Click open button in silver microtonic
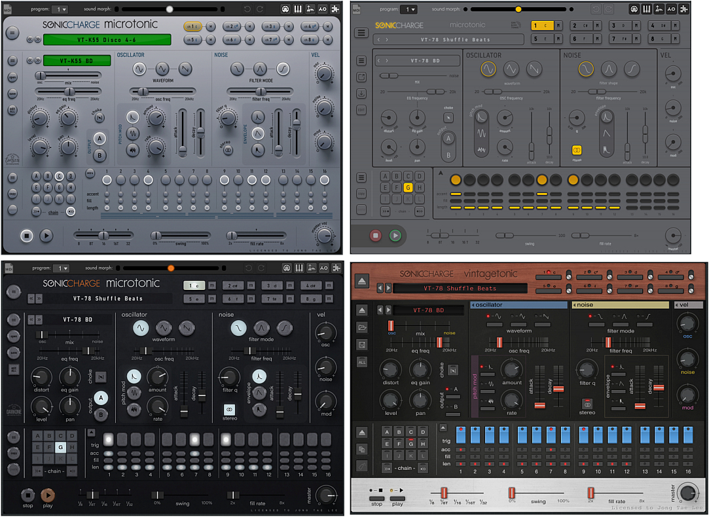This screenshot has height=517, width=709. 12,77
